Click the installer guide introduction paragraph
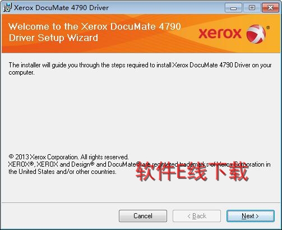 tap(140, 68)
